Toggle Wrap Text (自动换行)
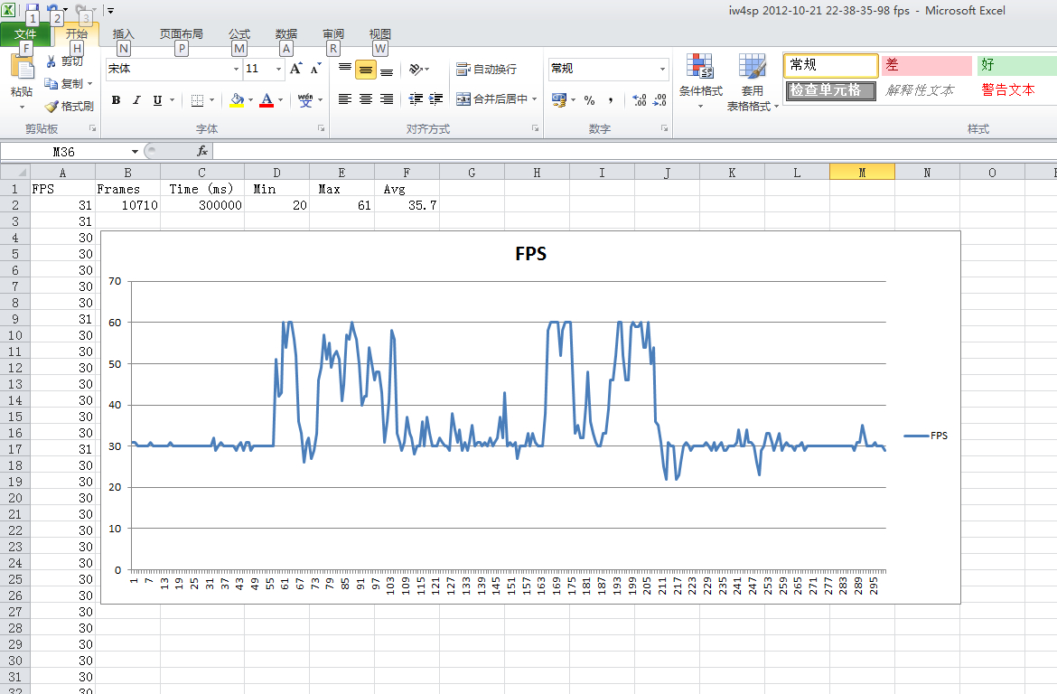1057x694 pixels. coord(486,69)
